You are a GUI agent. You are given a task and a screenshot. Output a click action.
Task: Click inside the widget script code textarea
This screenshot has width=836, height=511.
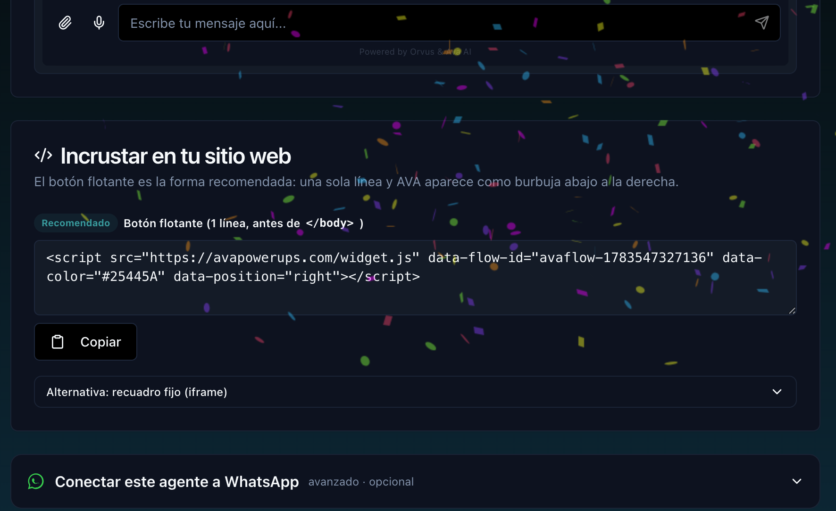click(415, 278)
